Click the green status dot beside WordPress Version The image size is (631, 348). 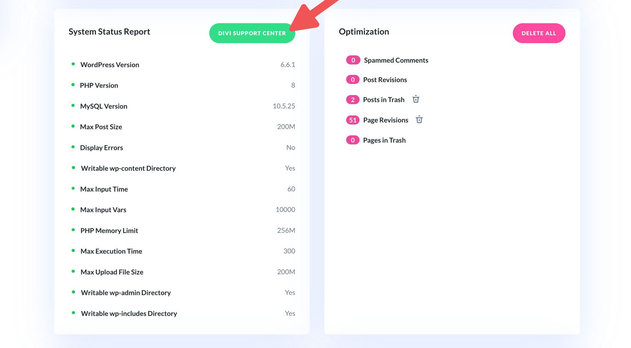point(73,63)
